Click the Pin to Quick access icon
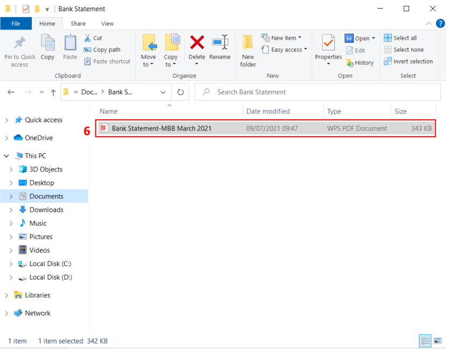The width and height of the screenshot is (456, 351). click(x=20, y=43)
